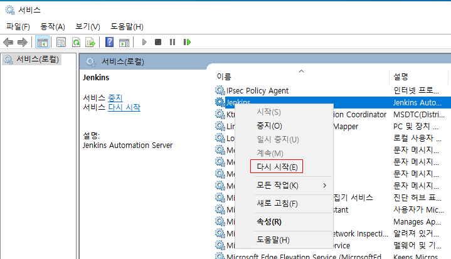Click the Export list toolbar icon
The image size is (451, 259).
point(90,42)
